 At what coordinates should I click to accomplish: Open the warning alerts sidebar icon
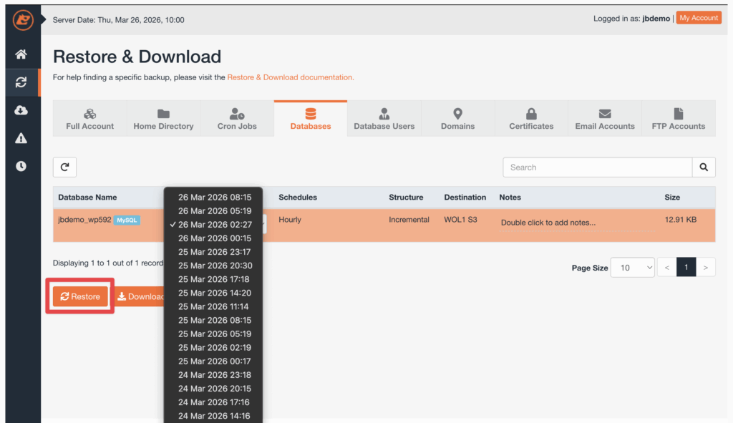[x=21, y=138]
